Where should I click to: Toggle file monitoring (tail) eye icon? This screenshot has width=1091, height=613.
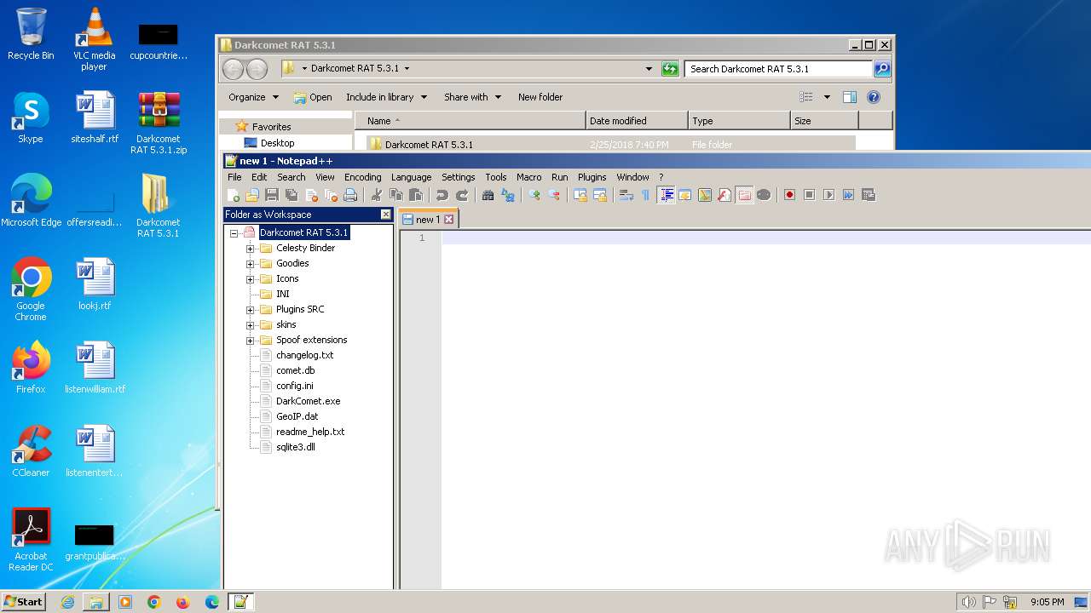(x=764, y=195)
